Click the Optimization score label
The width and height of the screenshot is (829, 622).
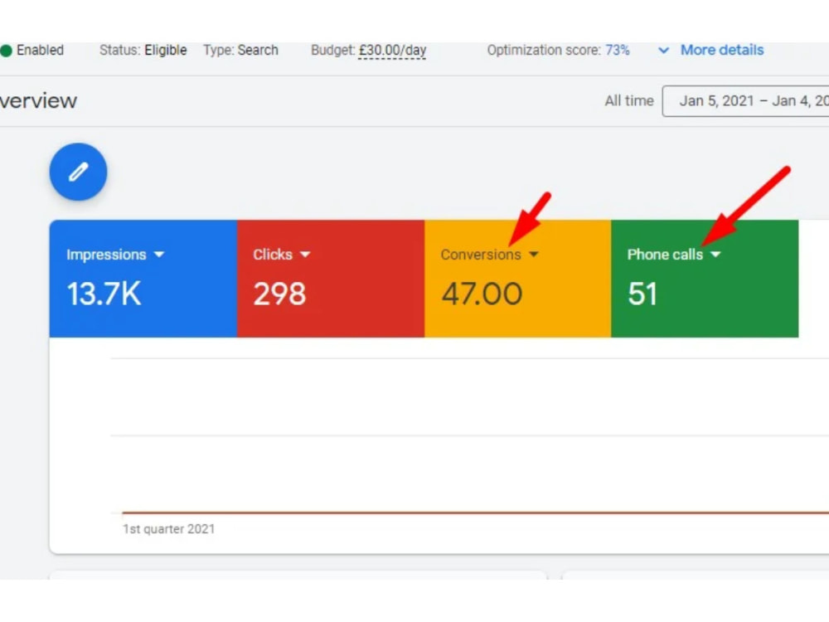click(x=544, y=51)
